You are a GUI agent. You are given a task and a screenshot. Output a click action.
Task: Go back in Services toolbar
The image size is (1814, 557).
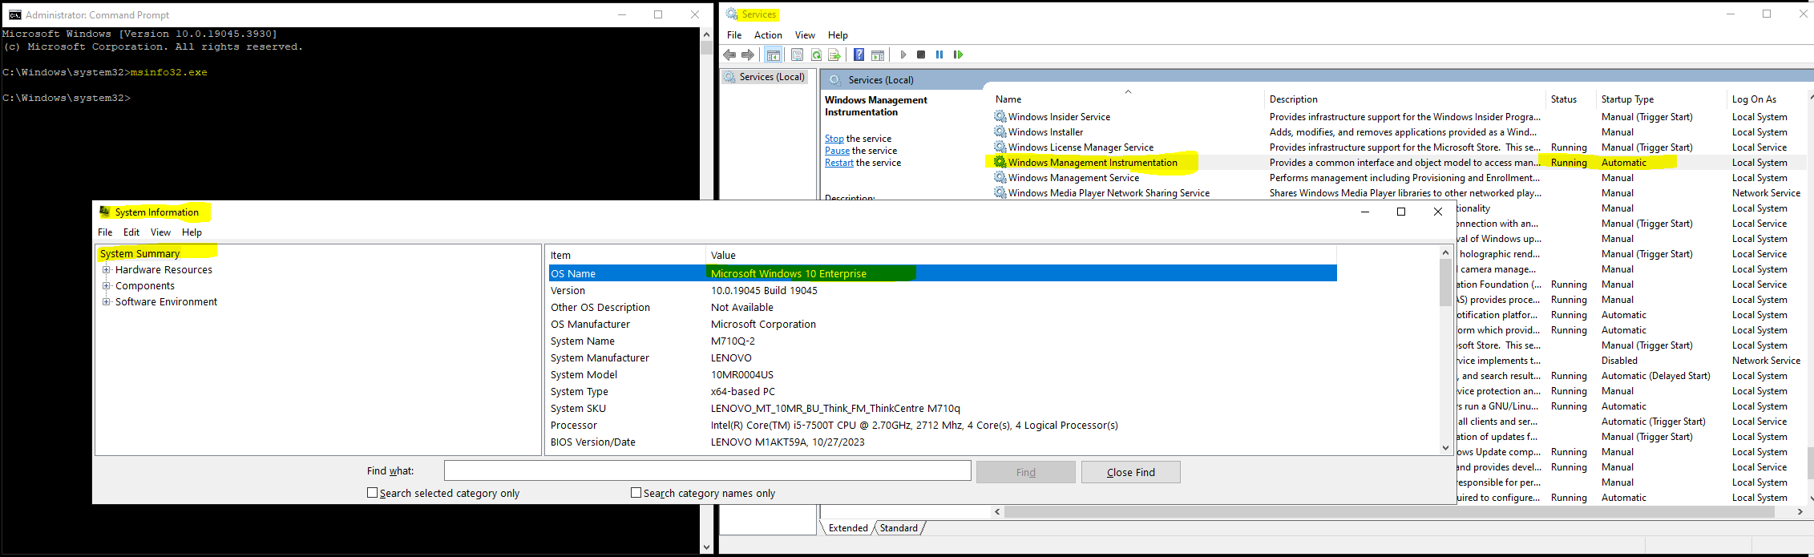[x=729, y=54]
